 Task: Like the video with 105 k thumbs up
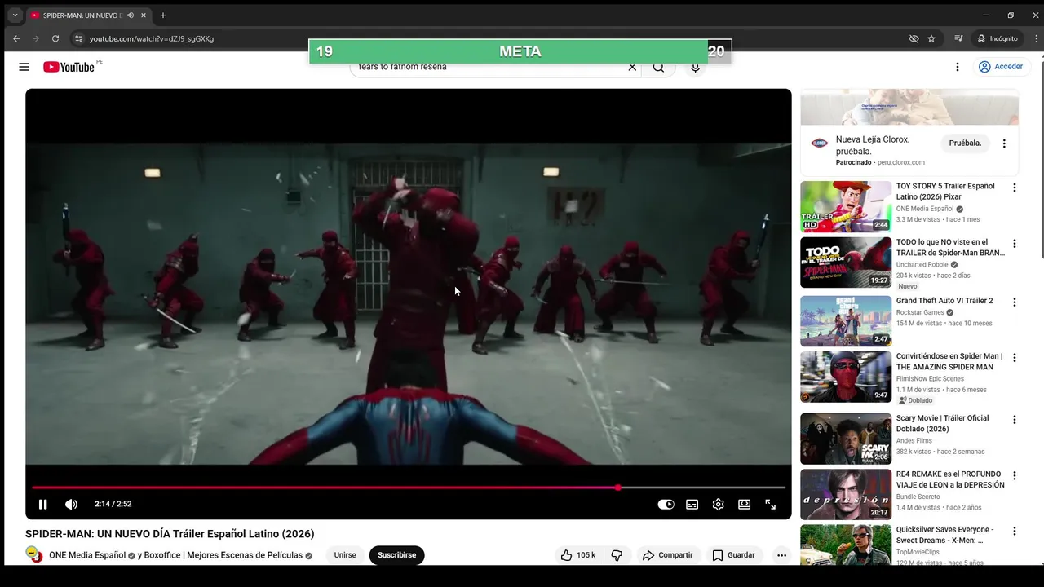pyautogui.click(x=577, y=555)
